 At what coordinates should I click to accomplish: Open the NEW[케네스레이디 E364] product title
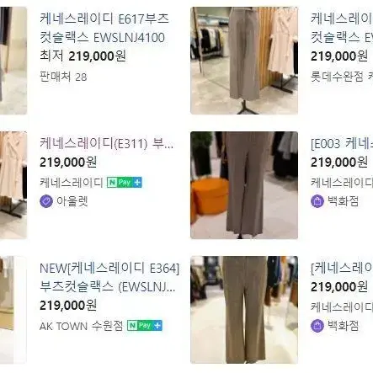click(109, 277)
